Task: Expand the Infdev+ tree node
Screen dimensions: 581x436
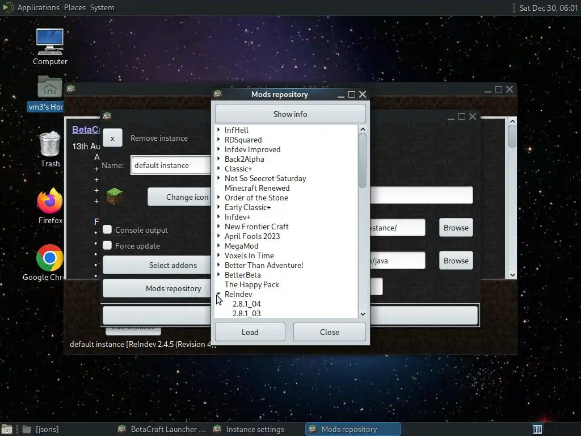Action: (218, 216)
